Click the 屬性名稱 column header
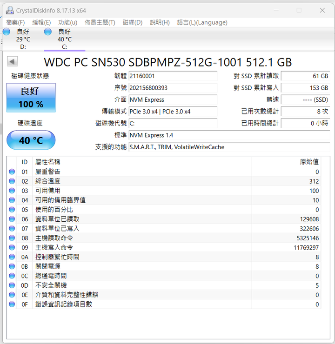Viewport: 335px width, 344px height. (x=142, y=162)
